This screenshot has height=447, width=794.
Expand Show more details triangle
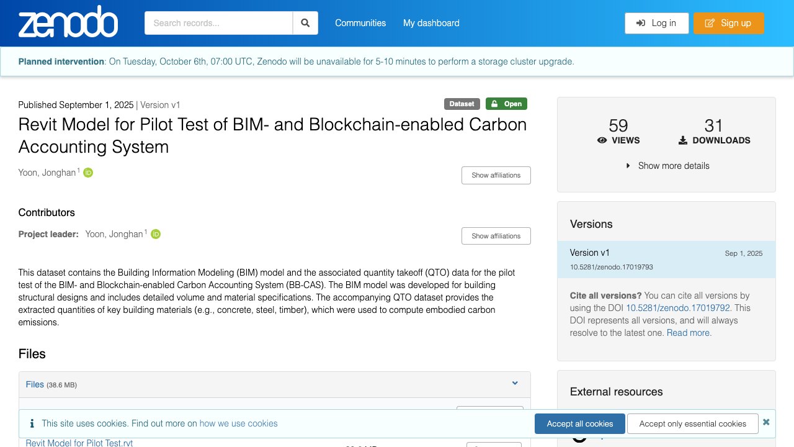click(x=628, y=166)
